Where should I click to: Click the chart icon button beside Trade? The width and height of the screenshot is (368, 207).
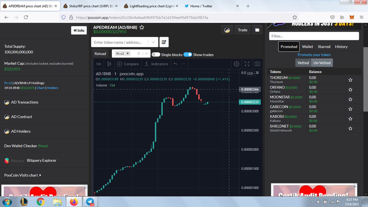click(227, 30)
